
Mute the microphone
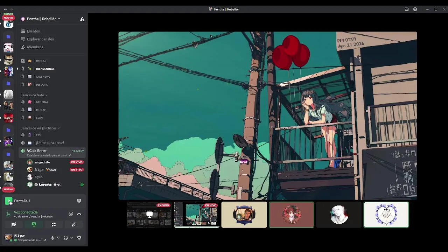coord(52,238)
